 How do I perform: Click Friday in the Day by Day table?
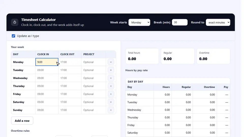pos(131,125)
